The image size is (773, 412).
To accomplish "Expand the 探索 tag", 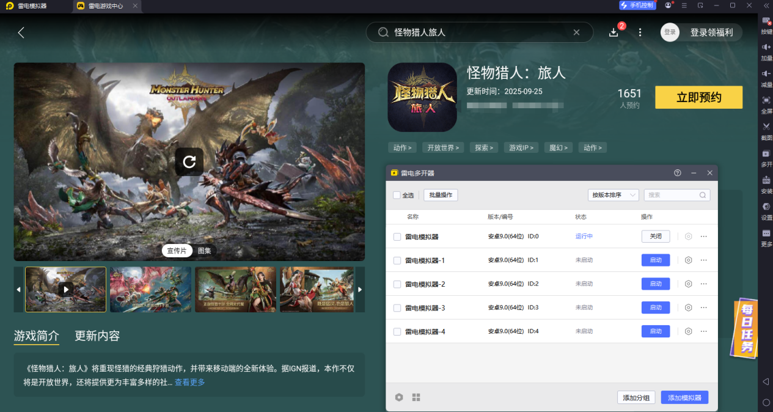I will 484,147.
